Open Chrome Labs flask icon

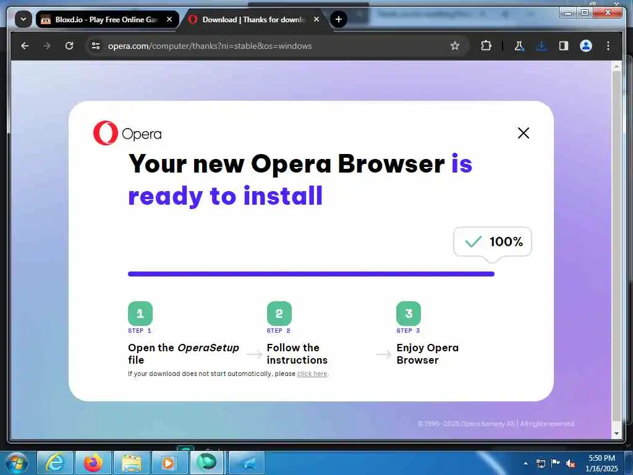519,46
